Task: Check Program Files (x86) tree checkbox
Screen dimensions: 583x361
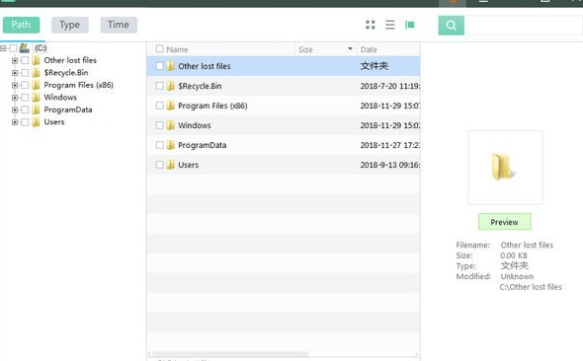Action: click(x=25, y=86)
